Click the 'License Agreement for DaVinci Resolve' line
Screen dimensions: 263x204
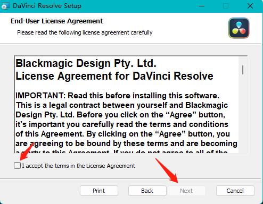(114, 76)
